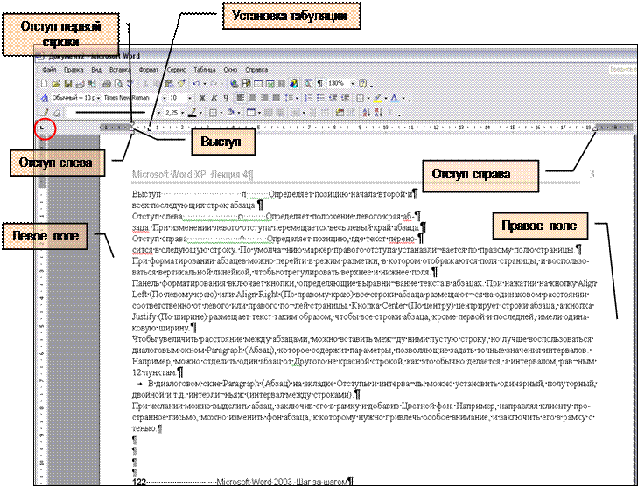Sort the table descending

pos(378,113)
